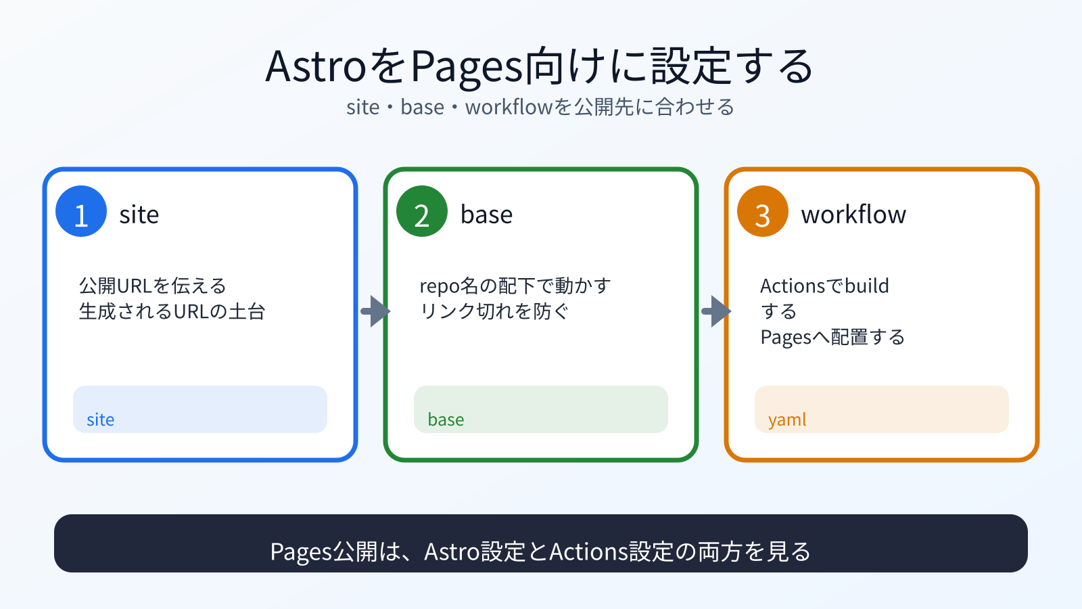
Task: Click the workflow heading beside circle 3
Action: click(853, 215)
